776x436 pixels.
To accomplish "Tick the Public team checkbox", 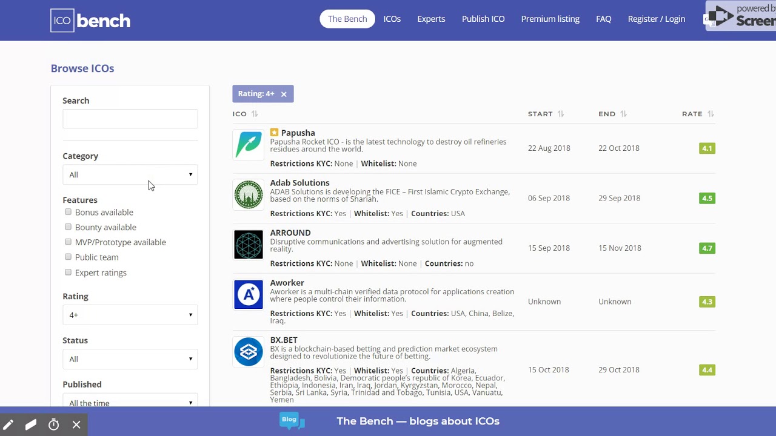I will [68, 257].
